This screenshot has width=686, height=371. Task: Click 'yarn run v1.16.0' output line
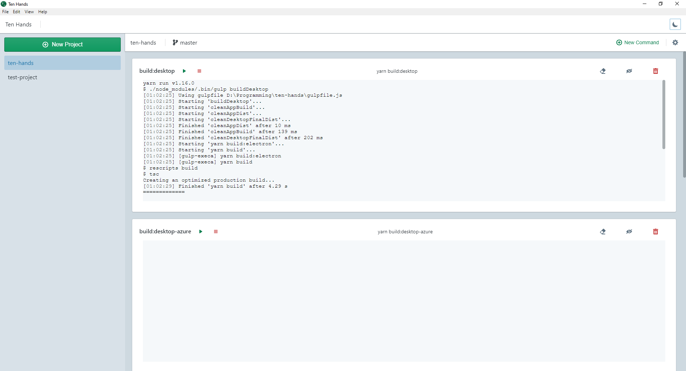(x=169, y=83)
